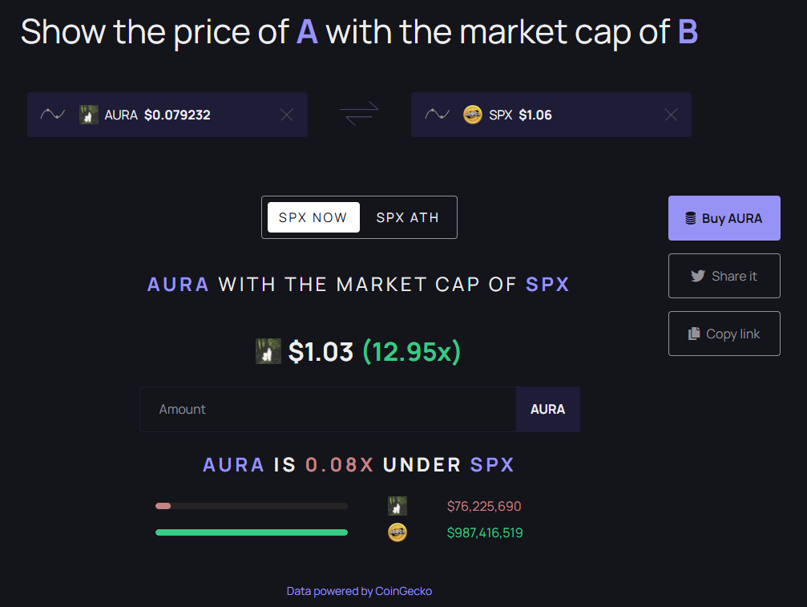Click the AURA chart trend icon
This screenshot has width=807, height=607.
53,115
